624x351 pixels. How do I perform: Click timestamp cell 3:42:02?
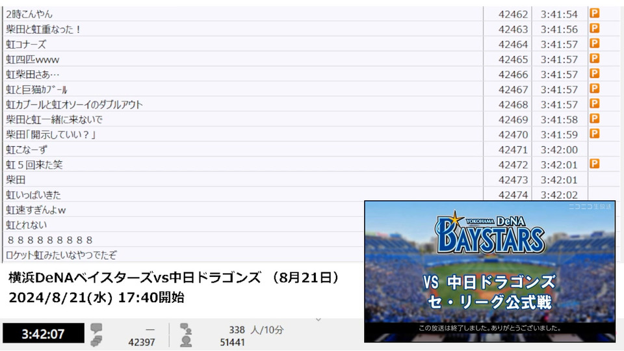click(560, 194)
